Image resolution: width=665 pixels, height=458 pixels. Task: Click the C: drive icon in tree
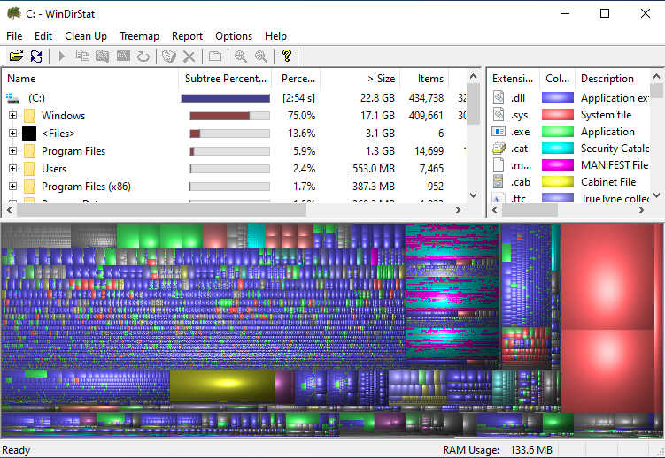click(12, 98)
